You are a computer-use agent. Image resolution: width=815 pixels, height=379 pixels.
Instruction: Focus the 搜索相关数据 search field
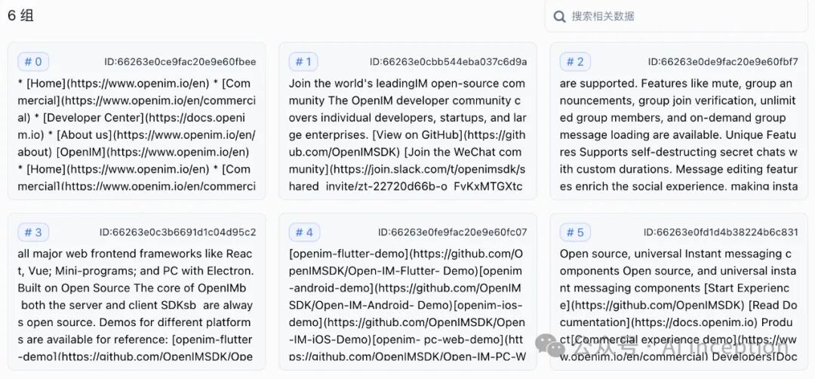[x=676, y=16]
